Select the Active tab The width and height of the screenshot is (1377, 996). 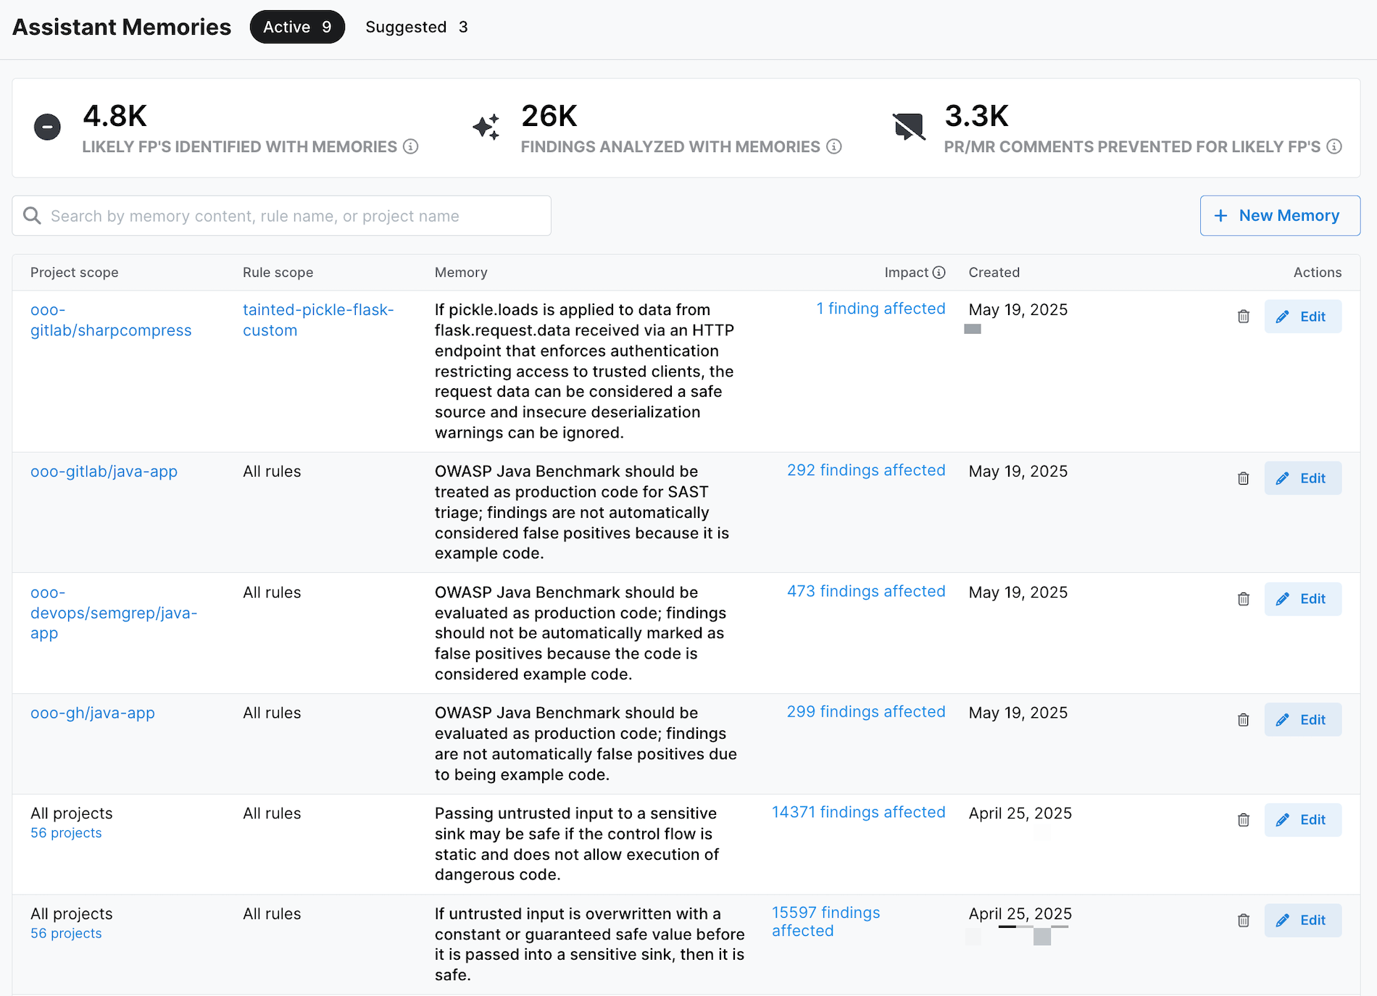coord(297,27)
